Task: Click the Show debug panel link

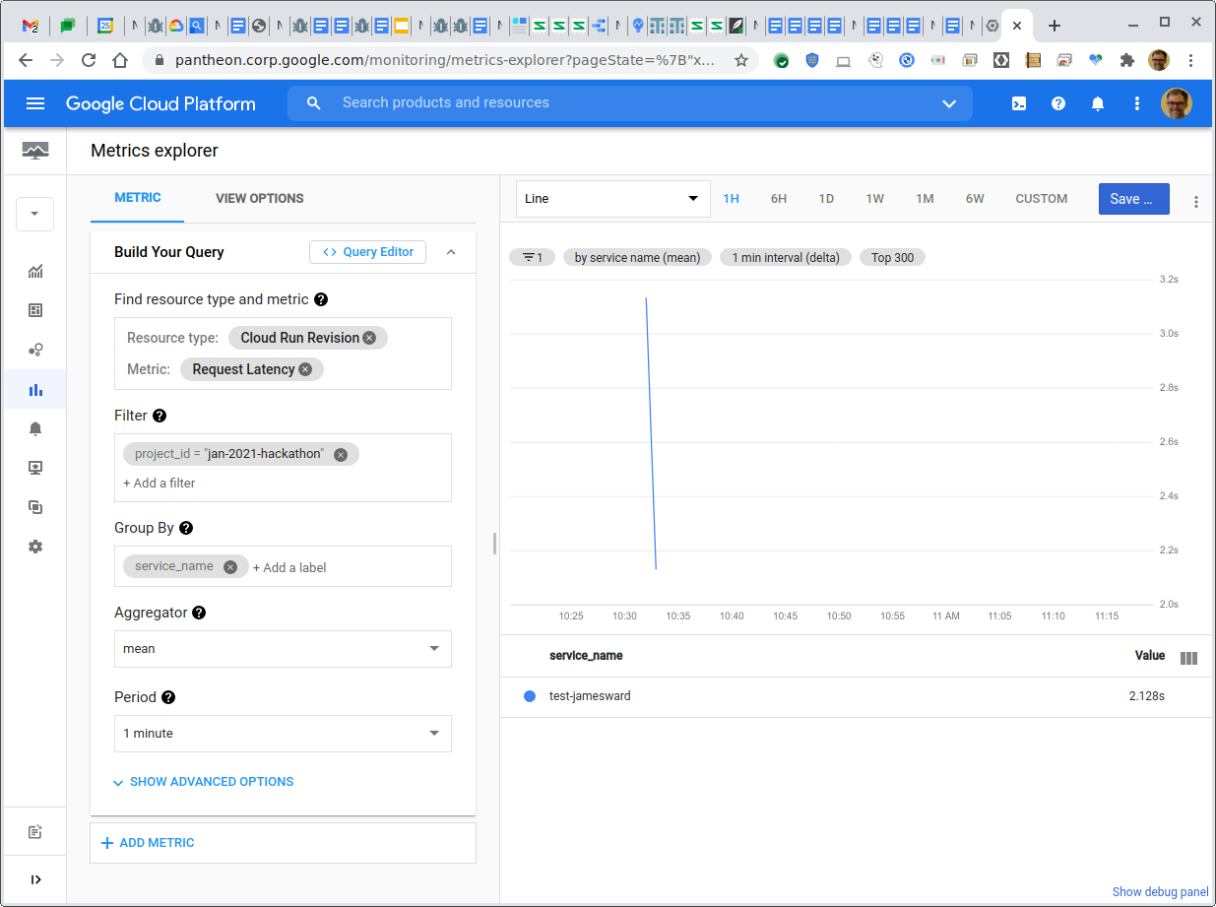Action: (x=1160, y=892)
